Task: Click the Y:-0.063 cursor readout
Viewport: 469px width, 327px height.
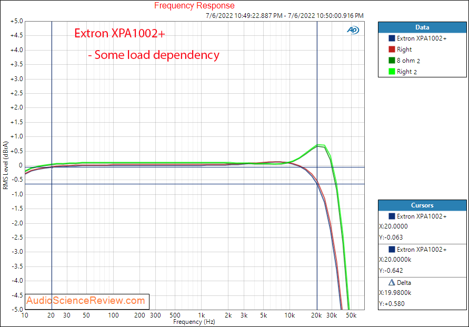Action: [391, 237]
